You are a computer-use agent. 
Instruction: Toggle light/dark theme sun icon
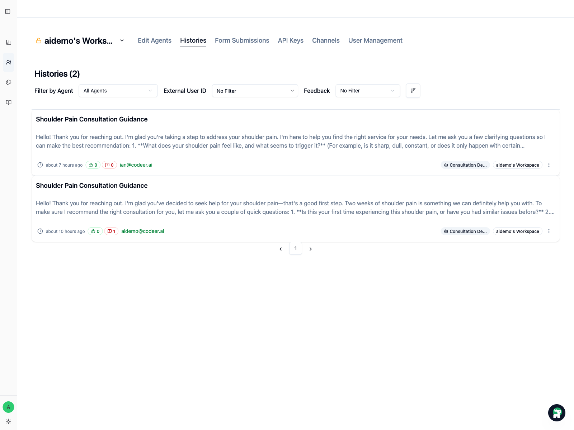point(9,421)
